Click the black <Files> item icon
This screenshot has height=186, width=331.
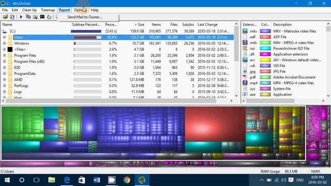point(10,50)
